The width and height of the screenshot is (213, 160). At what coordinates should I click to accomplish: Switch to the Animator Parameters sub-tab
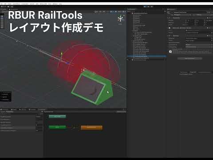[9, 112]
